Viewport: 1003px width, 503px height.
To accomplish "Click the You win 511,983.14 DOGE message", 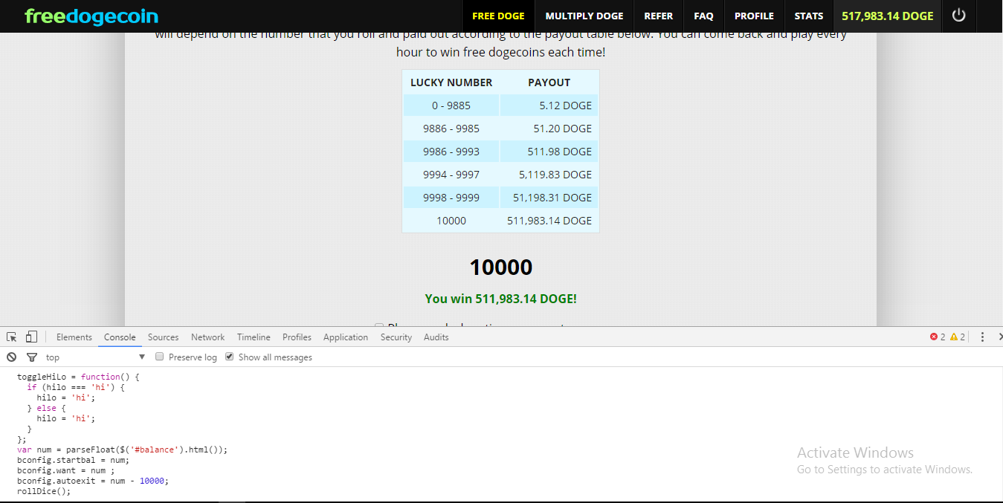I will tap(501, 299).
